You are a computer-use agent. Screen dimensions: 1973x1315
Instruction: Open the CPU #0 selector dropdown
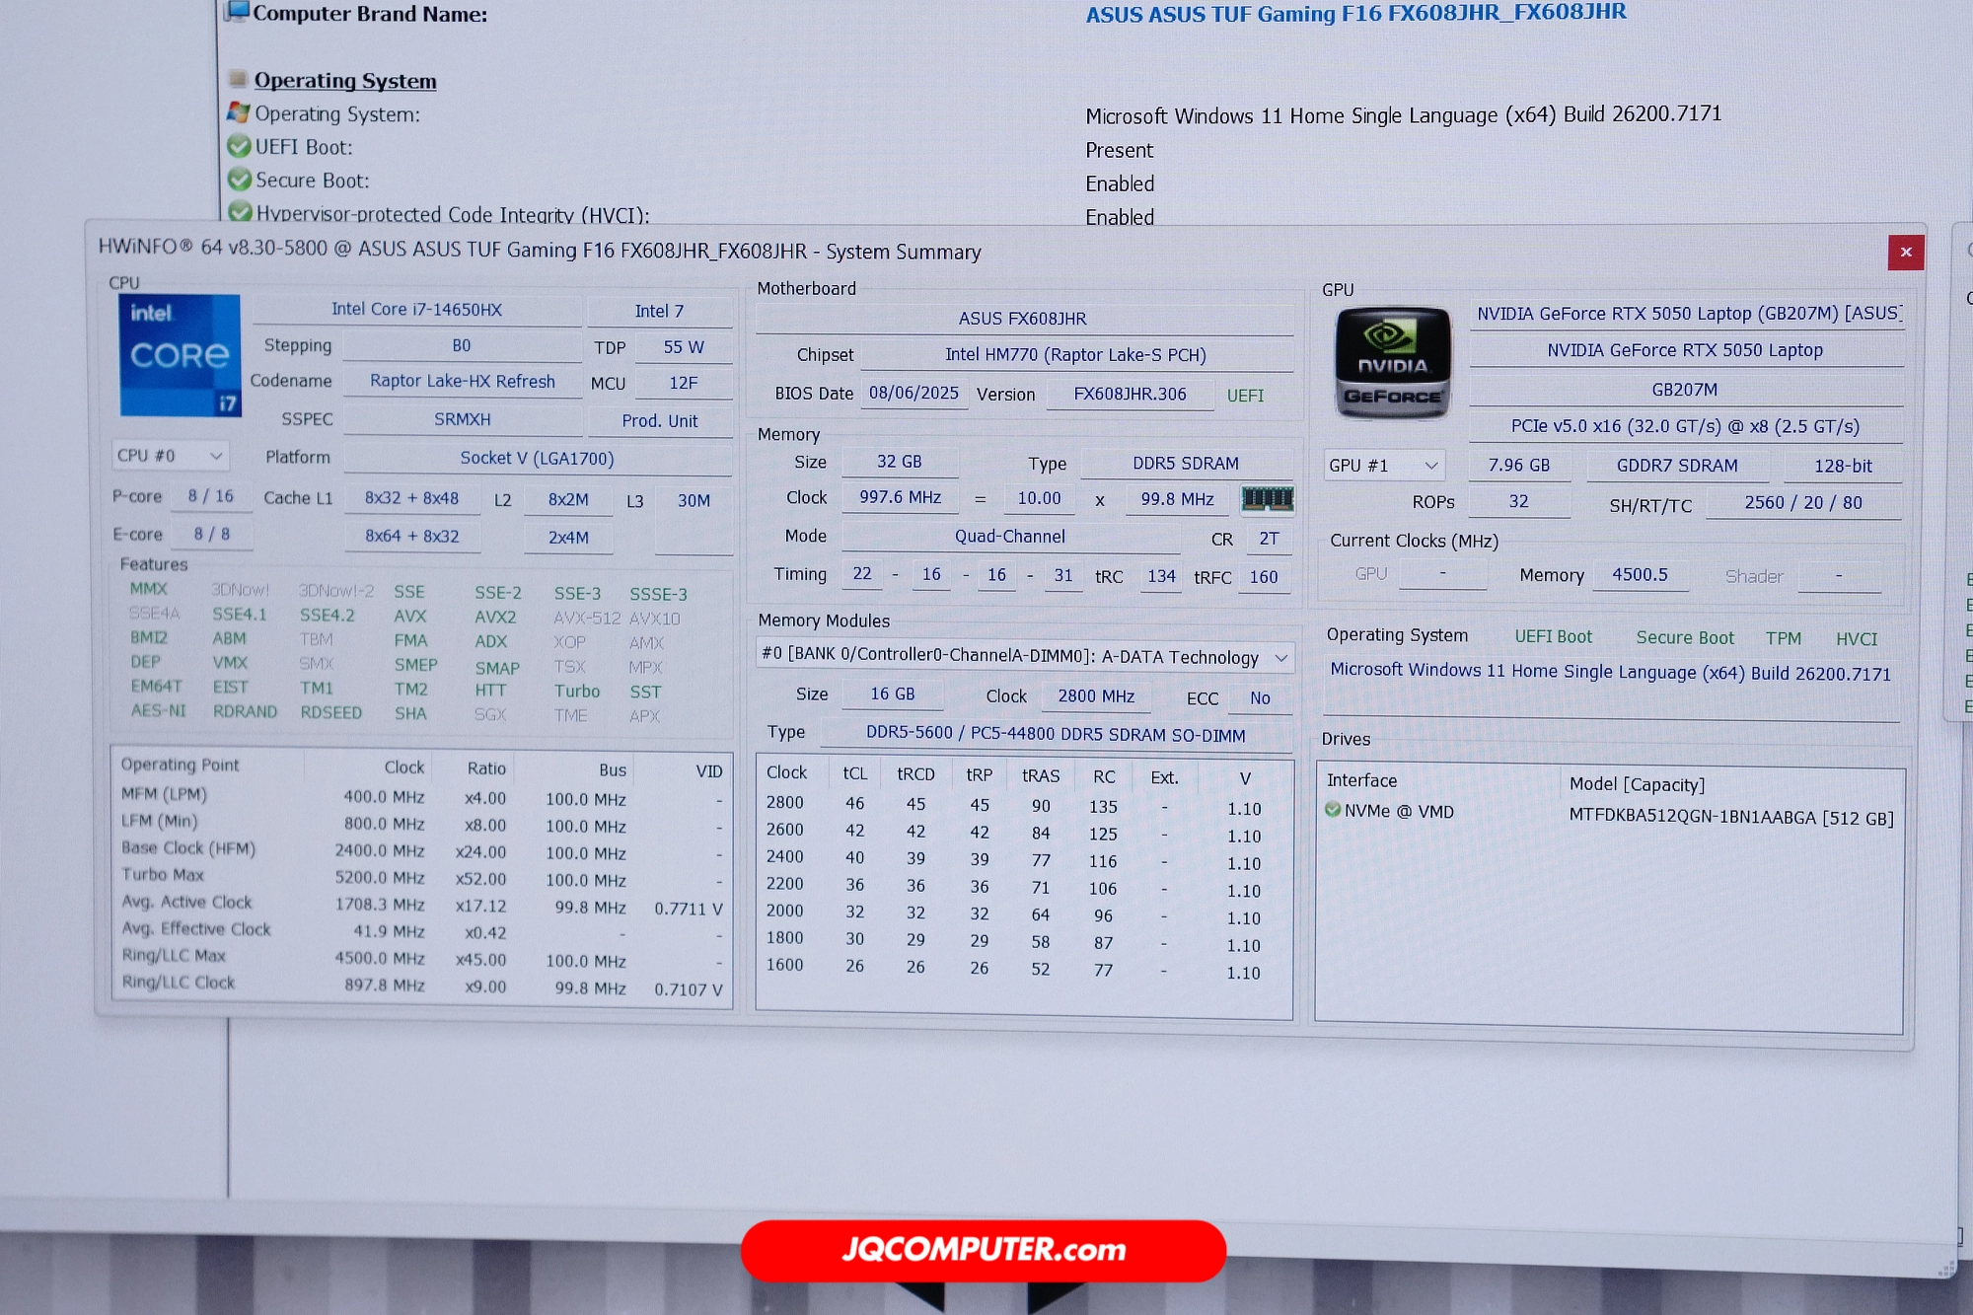170,456
